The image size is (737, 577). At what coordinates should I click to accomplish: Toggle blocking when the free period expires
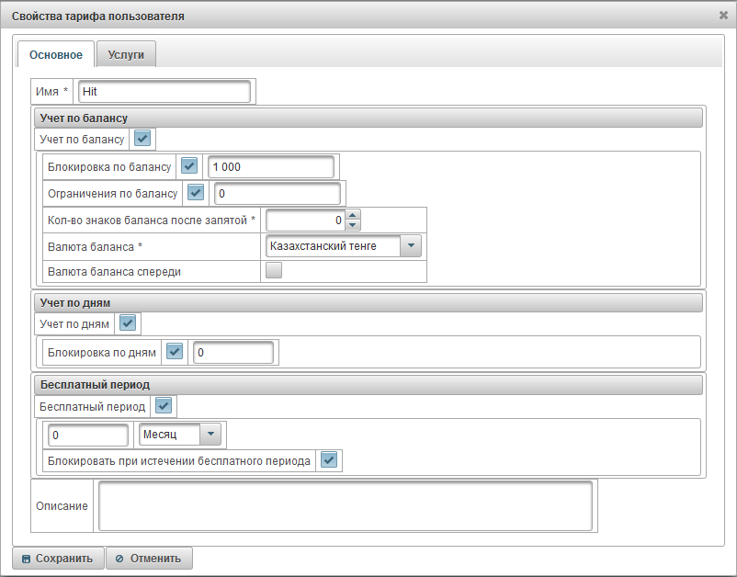(328, 460)
